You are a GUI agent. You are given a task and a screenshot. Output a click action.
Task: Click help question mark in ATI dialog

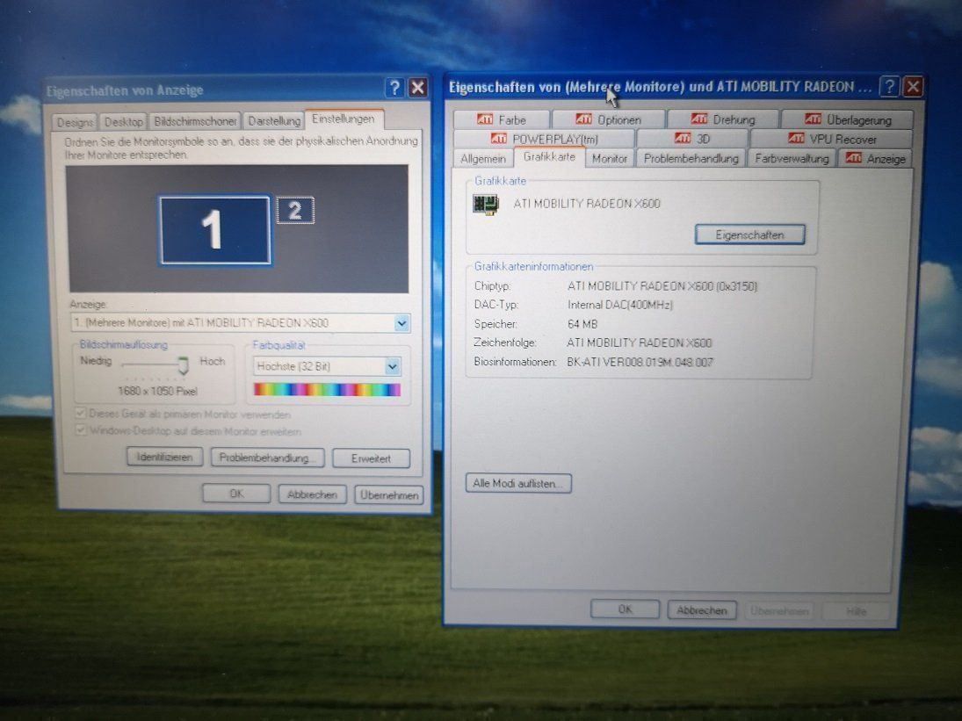[x=888, y=86]
